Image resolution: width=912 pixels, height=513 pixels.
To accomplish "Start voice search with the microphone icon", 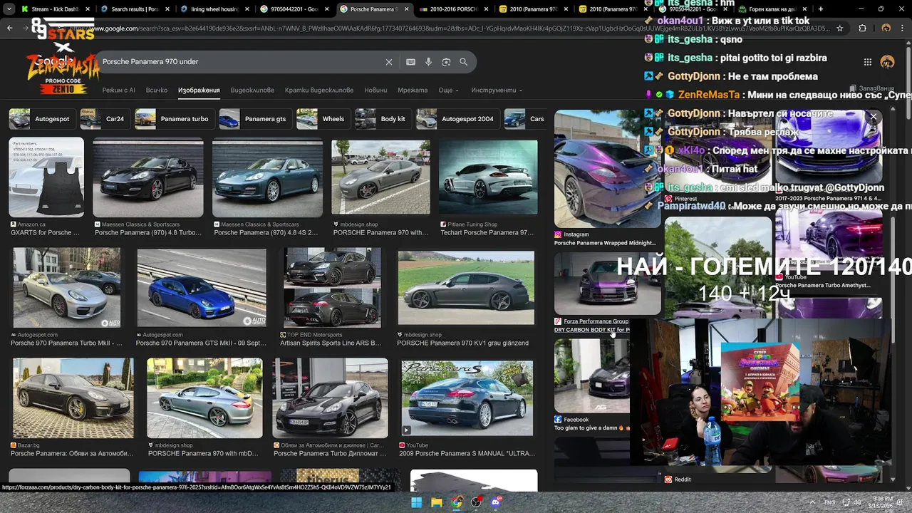I will (428, 62).
